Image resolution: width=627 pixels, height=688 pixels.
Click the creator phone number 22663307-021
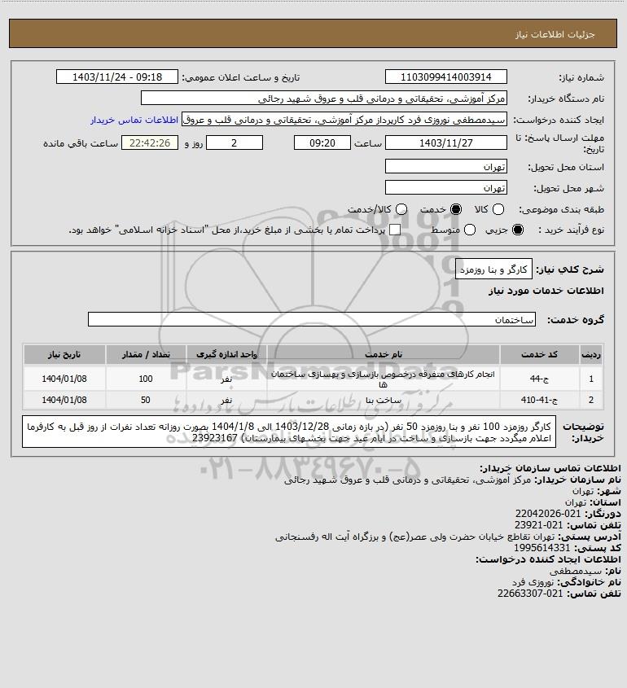point(530,594)
